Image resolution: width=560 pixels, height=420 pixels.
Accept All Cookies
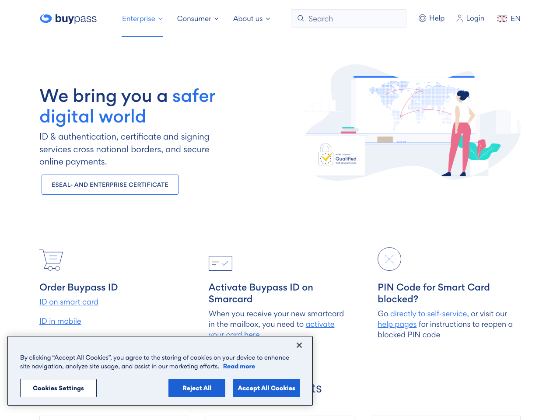[x=266, y=388]
